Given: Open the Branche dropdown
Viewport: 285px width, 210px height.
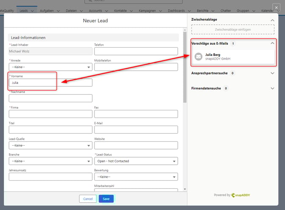Looking at the screenshot, I should coord(50,161).
